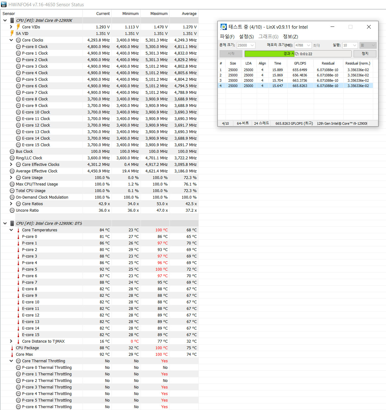386x410 pixels.
Task: Click the Minimum column header
Action: (x=126, y=13)
